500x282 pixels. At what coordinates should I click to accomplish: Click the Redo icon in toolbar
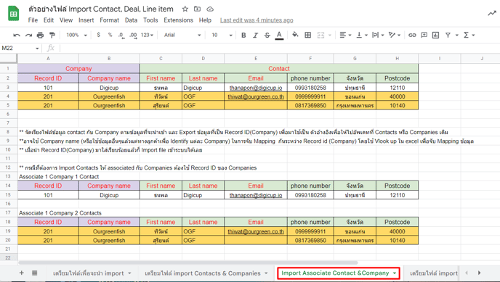click(28, 35)
